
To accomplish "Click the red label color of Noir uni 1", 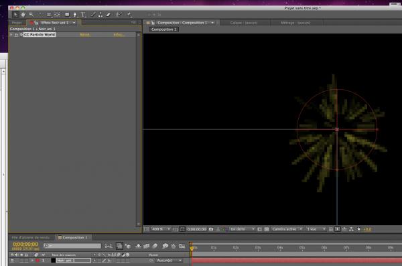I will [38, 261].
